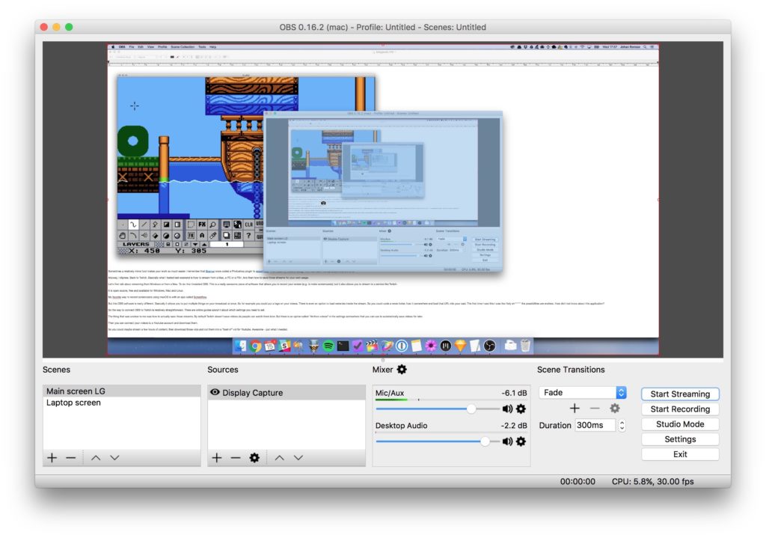Move the selected scene down
Image resolution: width=766 pixels, height=538 pixels.
point(114,458)
